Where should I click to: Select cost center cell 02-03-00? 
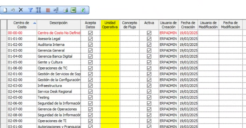(x=22, y=86)
